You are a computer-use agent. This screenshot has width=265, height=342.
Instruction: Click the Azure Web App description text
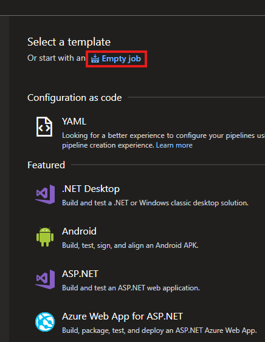coord(159,330)
